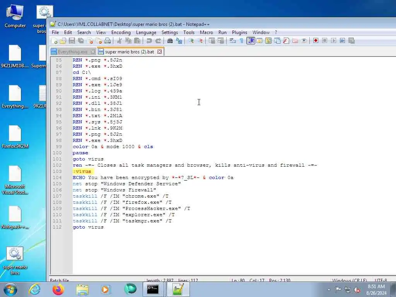Click the Paste toolbar icon
This screenshot has width=396, height=297.
coord(137,41)
